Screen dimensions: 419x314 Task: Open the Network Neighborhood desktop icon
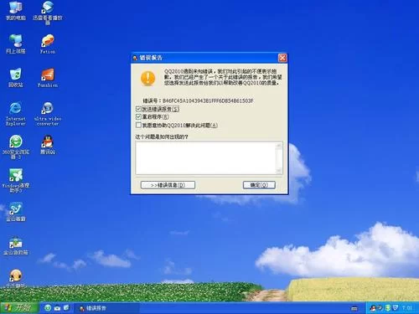pos(16,44)
